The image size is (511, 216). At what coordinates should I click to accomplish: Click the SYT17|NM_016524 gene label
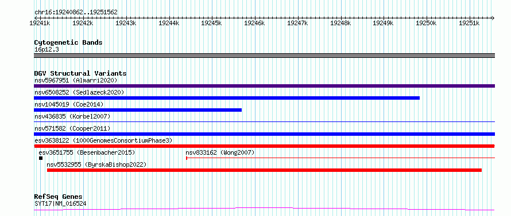coord(60,204)
